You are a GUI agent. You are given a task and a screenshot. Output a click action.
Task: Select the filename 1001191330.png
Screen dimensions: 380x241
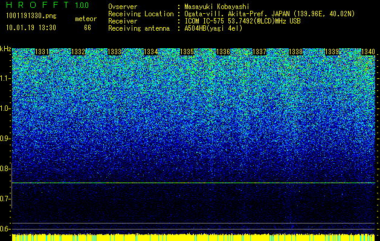point(31,16)
